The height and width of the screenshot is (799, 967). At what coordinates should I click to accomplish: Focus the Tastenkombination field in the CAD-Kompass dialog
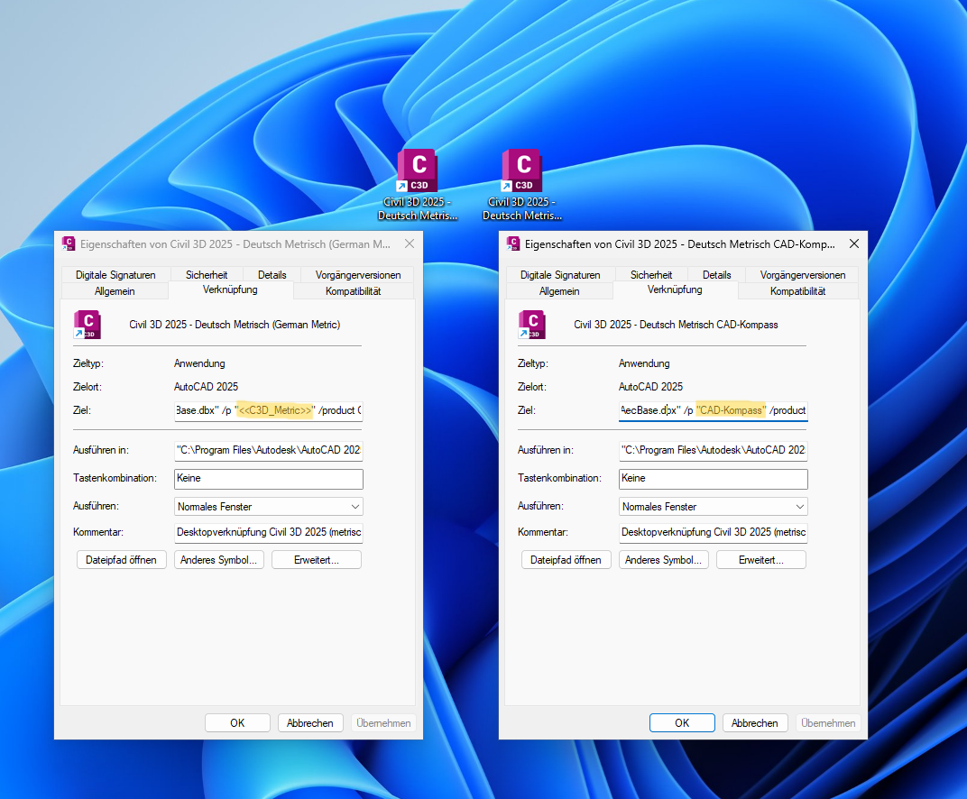(714, 479)
